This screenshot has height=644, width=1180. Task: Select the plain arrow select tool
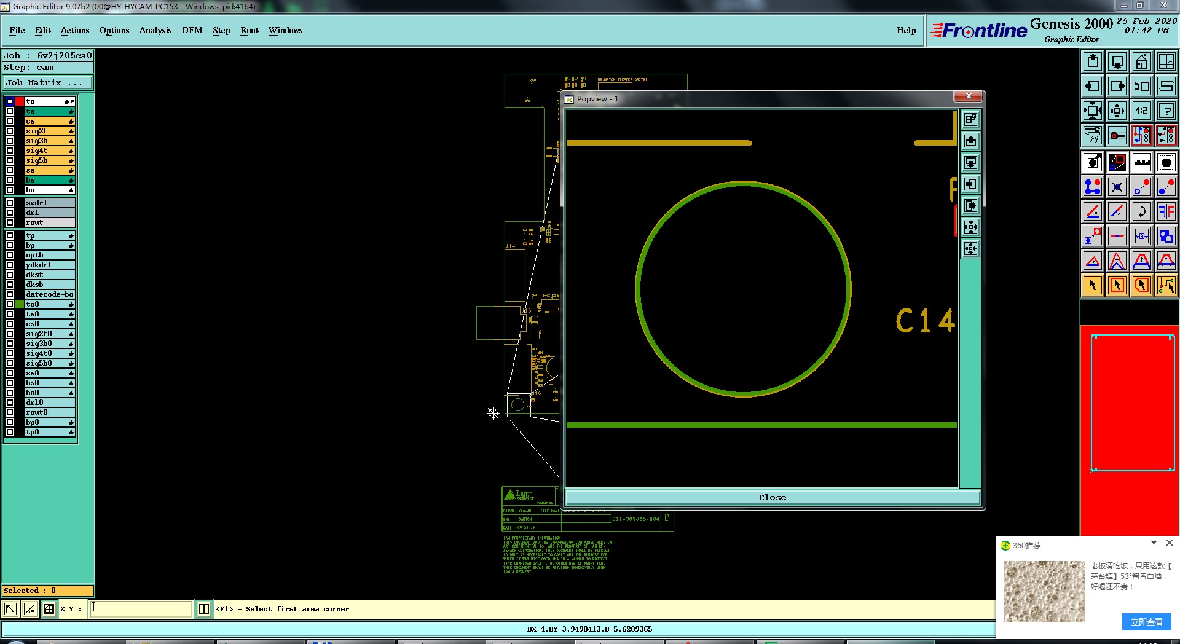[1093, 285]
